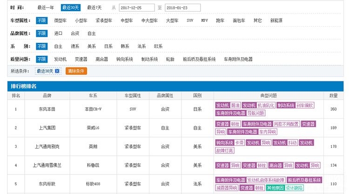The height and width of the screenshot is (194, 349).
Task: Choose 合资 under brand attribute filter
Action: pyautogui.click(x=75, y=33)
